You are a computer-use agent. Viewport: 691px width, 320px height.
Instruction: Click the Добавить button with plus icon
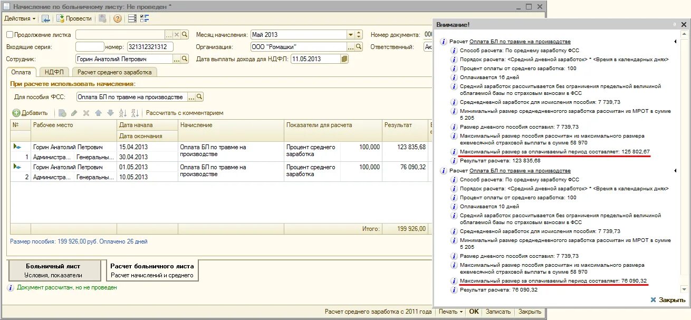point(30,113)
